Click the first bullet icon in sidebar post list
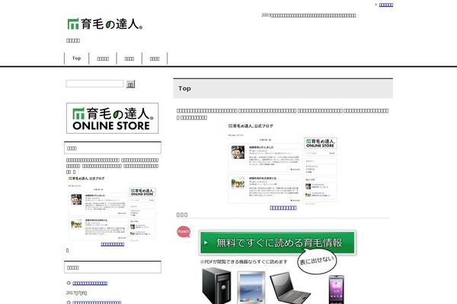The width and height of the screenshot is (457, 304). [69, 283]
